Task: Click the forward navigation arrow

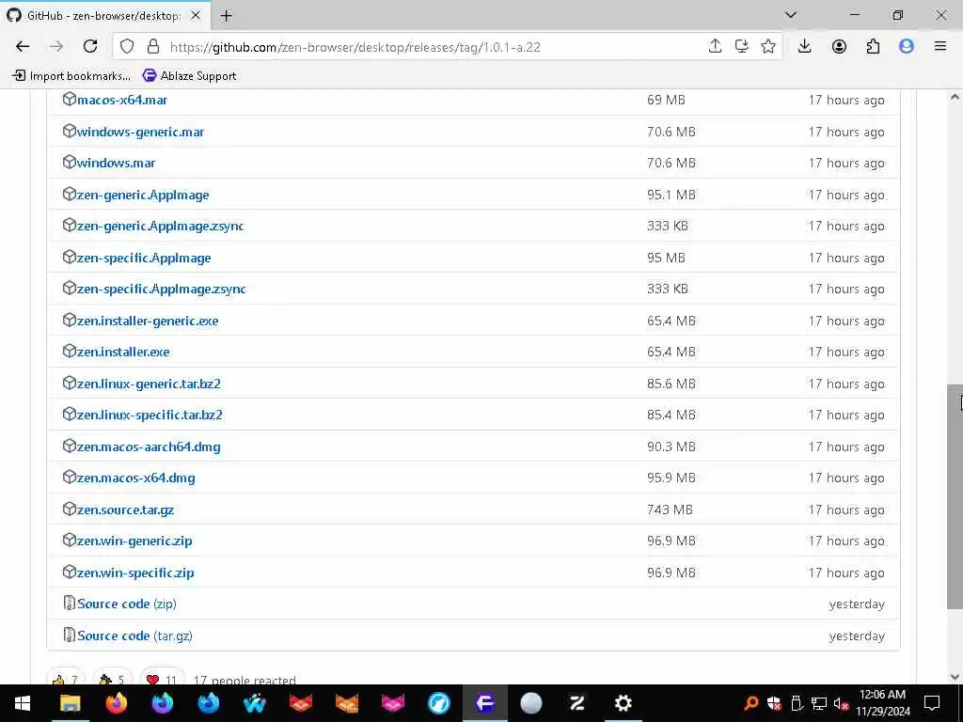Action: point(56,47)
